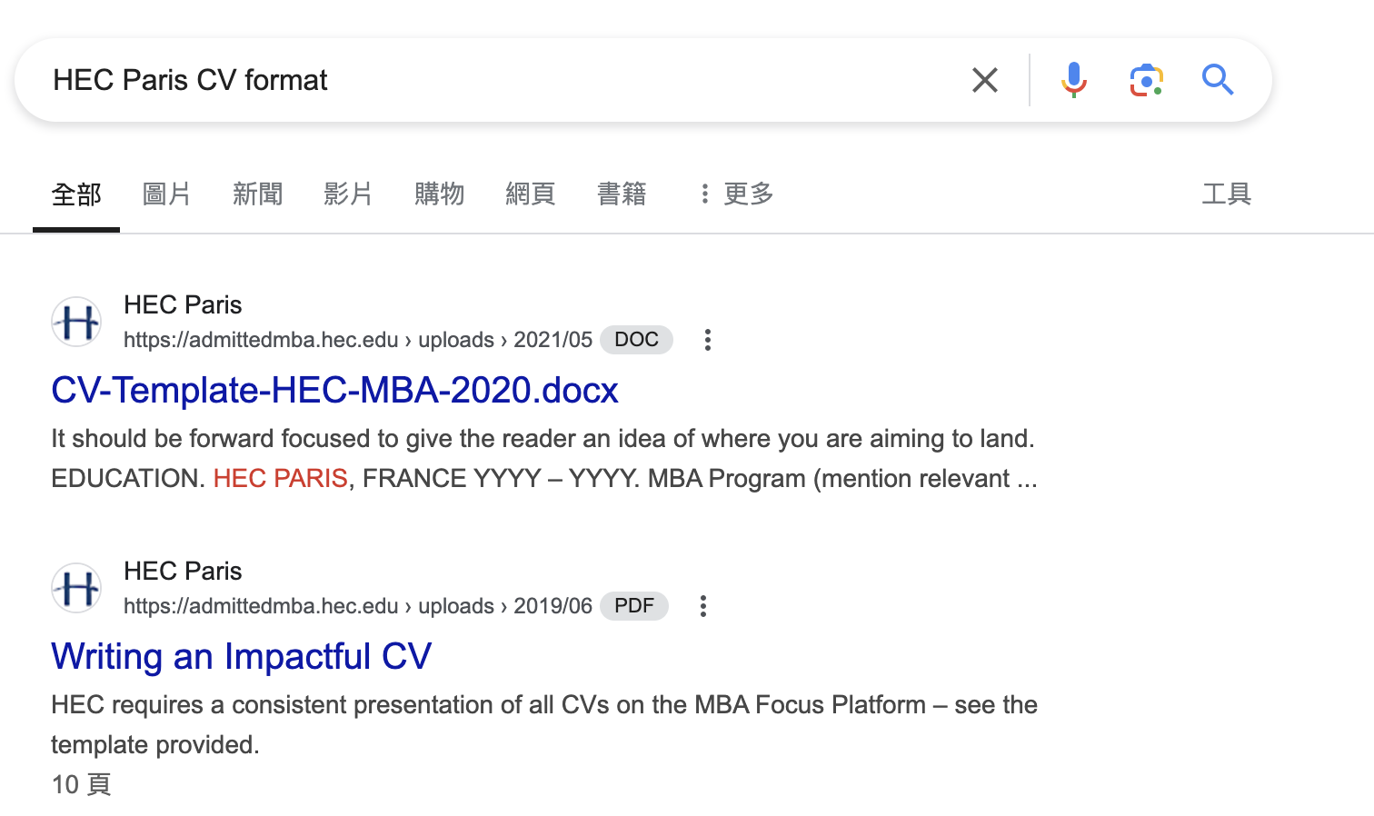
Task: Click the 全部 (All) results tab
Action: [76, 194]
